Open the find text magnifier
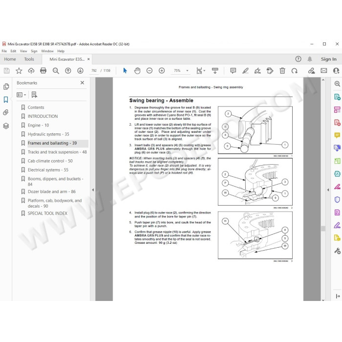The height and width of the screenshot is (342, 342). [x=56, y=71]
